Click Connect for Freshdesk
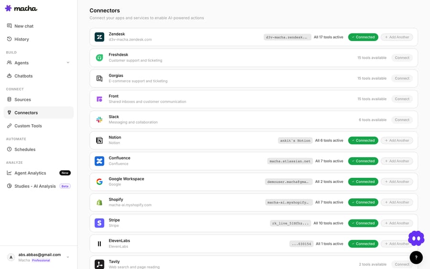Viewport: 430px width, 269px height. pos(402,58)
